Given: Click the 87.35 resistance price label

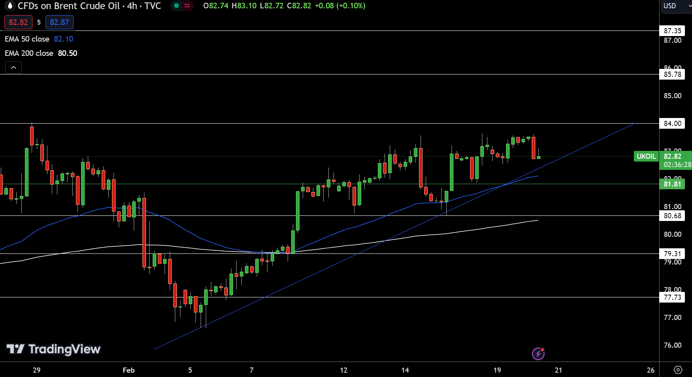Looking at the screenshot, I should 672,31.
